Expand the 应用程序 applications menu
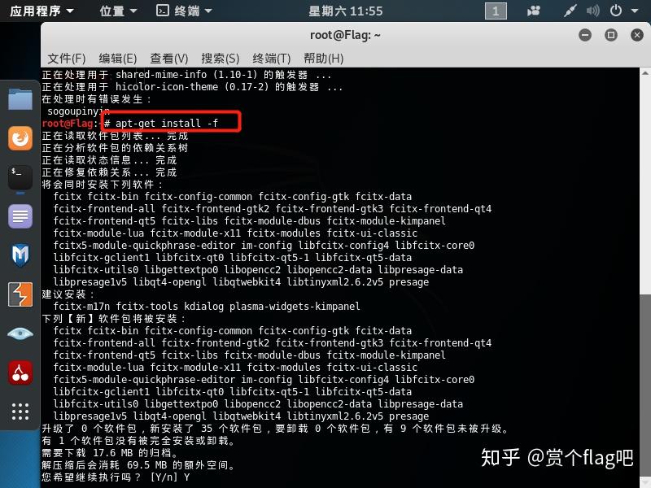 (42, 11)
